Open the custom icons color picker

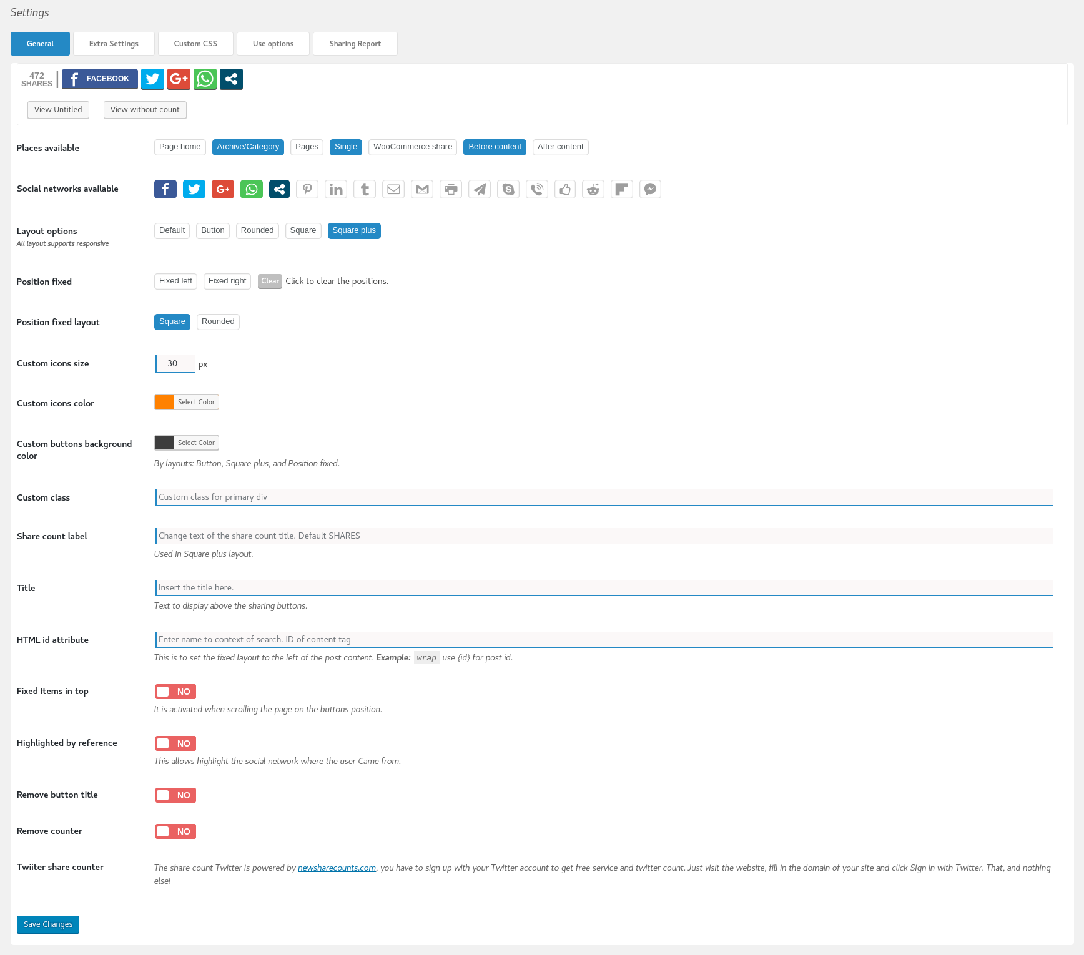(186, 401)
